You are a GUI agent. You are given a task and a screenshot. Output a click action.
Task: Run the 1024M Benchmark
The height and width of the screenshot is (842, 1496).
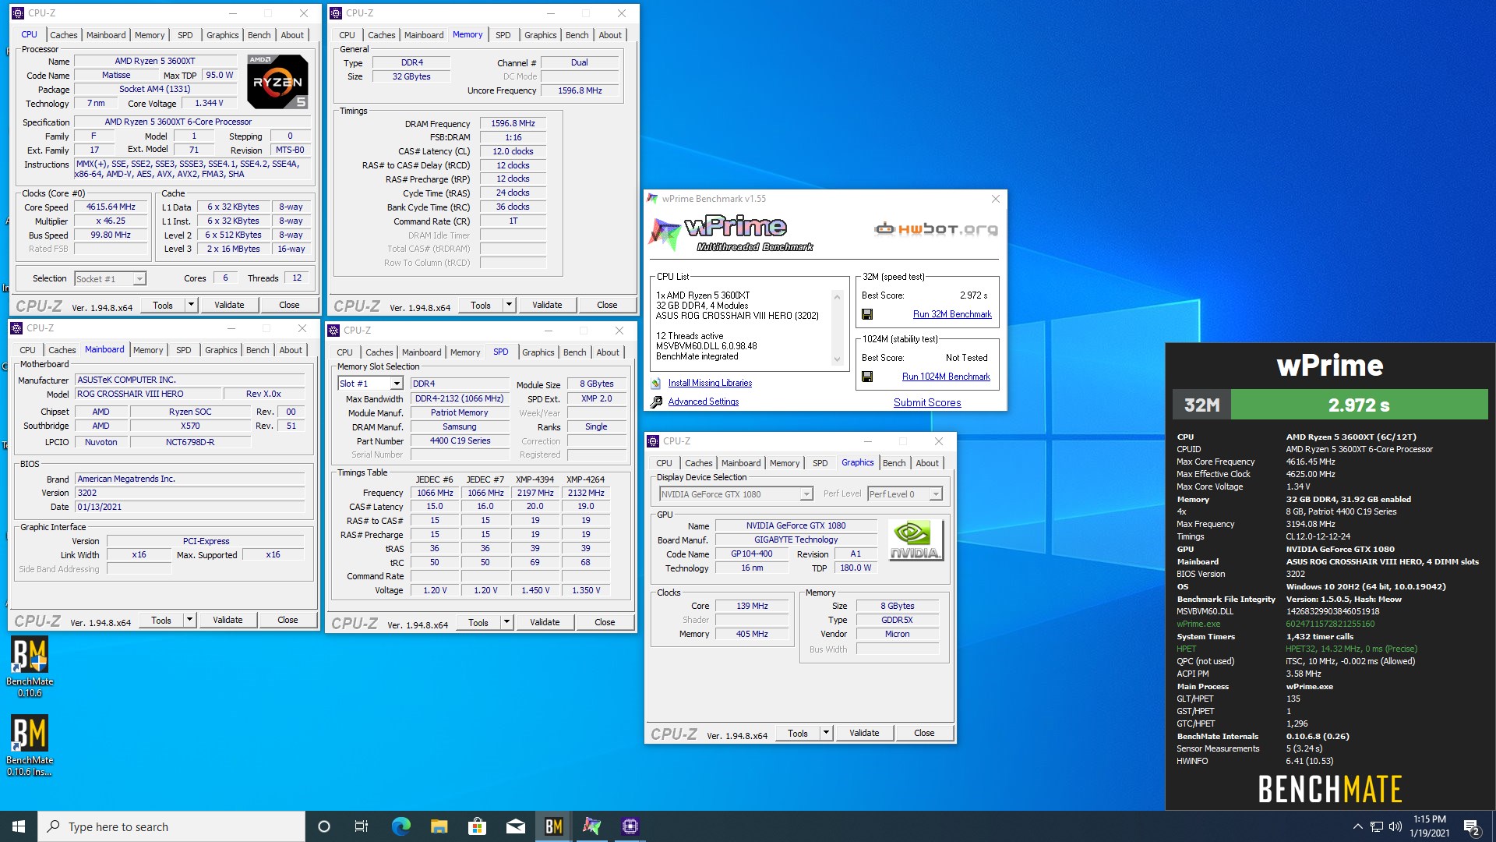(946, 377)
